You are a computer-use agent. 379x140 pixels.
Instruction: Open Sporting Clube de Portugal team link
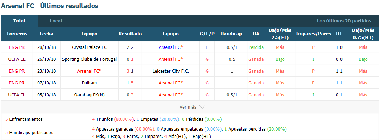coord(89,59)
